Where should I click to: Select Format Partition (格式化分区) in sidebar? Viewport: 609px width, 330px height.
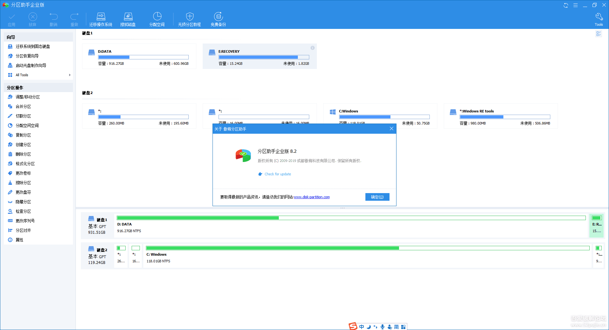point(25,164)
